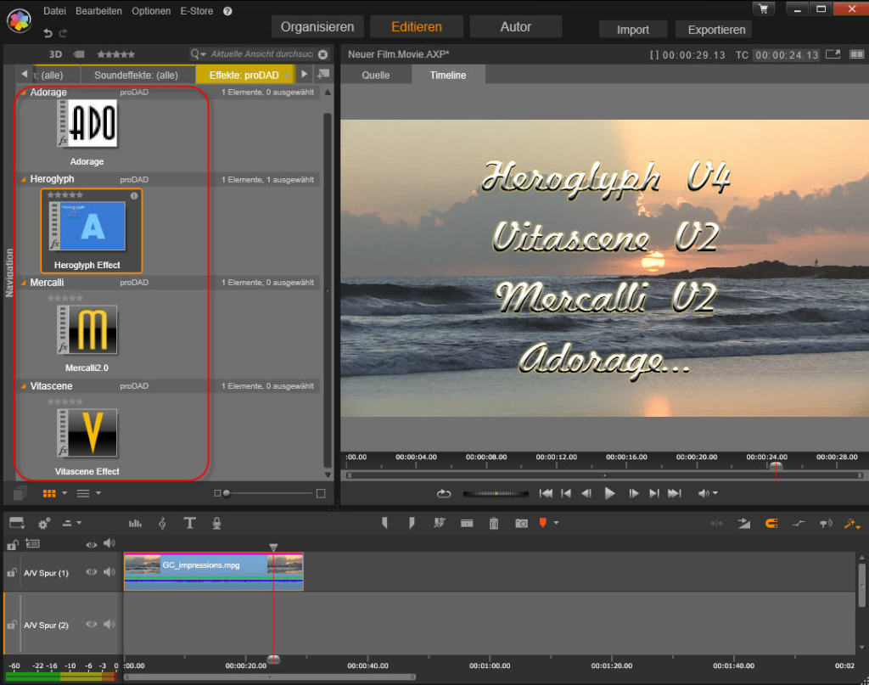Toggle the magnet snapping icon
869x685 pixels.
tap(771, 524)
